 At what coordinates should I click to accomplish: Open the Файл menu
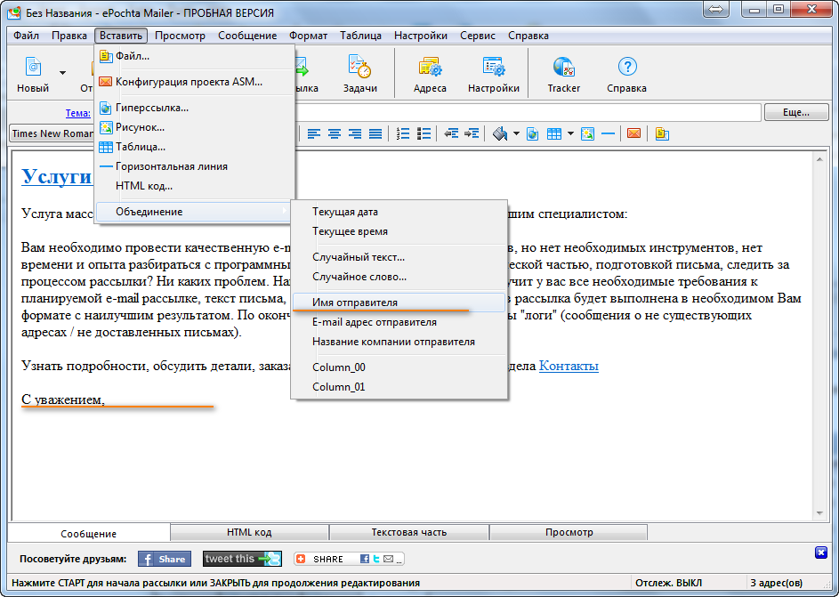26,36
